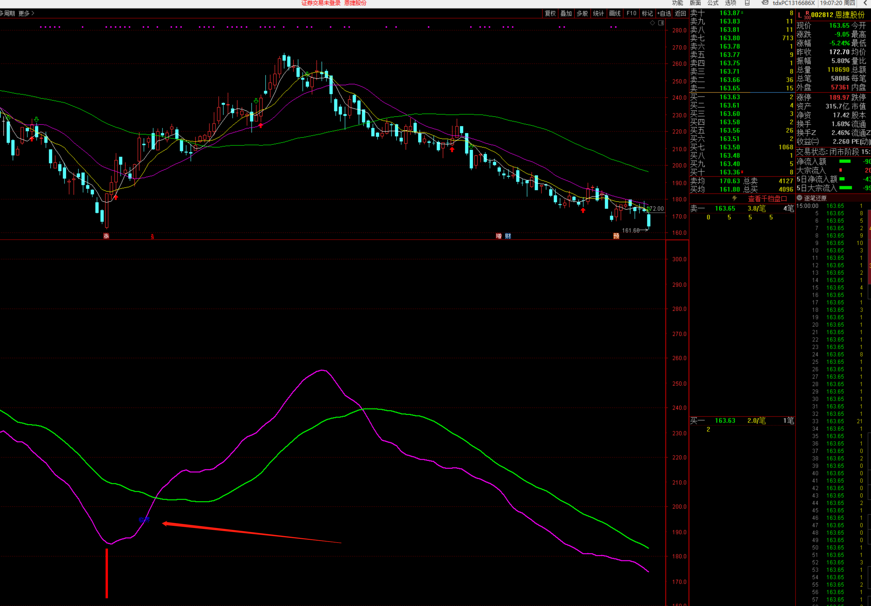This screenshot has width=871, height=606.
Task: Click the 资产 315.7亿 value
Action: pyautogui.click(x=838, y=106)
